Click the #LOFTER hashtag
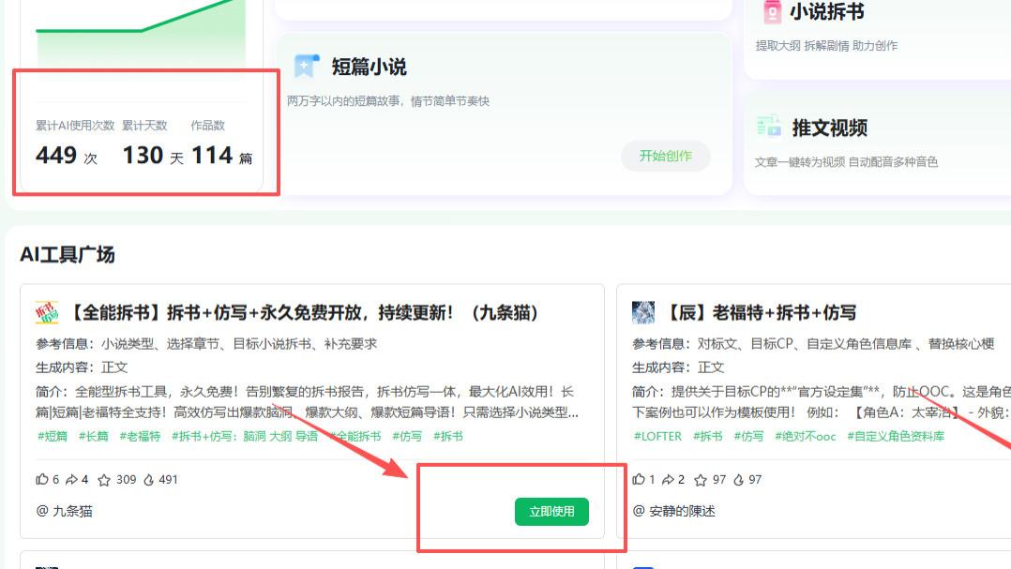The height and width of the screenshot is (569, 1011). click(658, 437)
